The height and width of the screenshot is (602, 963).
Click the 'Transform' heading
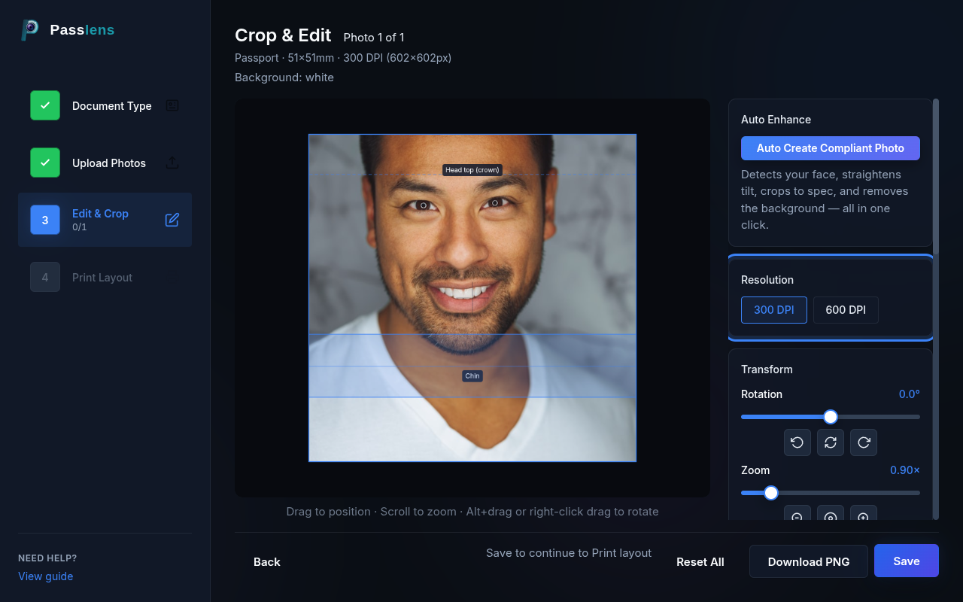[767, 369]
